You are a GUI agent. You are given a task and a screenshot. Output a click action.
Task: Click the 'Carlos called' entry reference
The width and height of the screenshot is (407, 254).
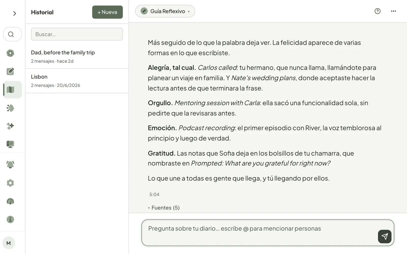tap(217, 68)
